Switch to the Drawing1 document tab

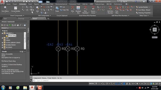[21, 18]
